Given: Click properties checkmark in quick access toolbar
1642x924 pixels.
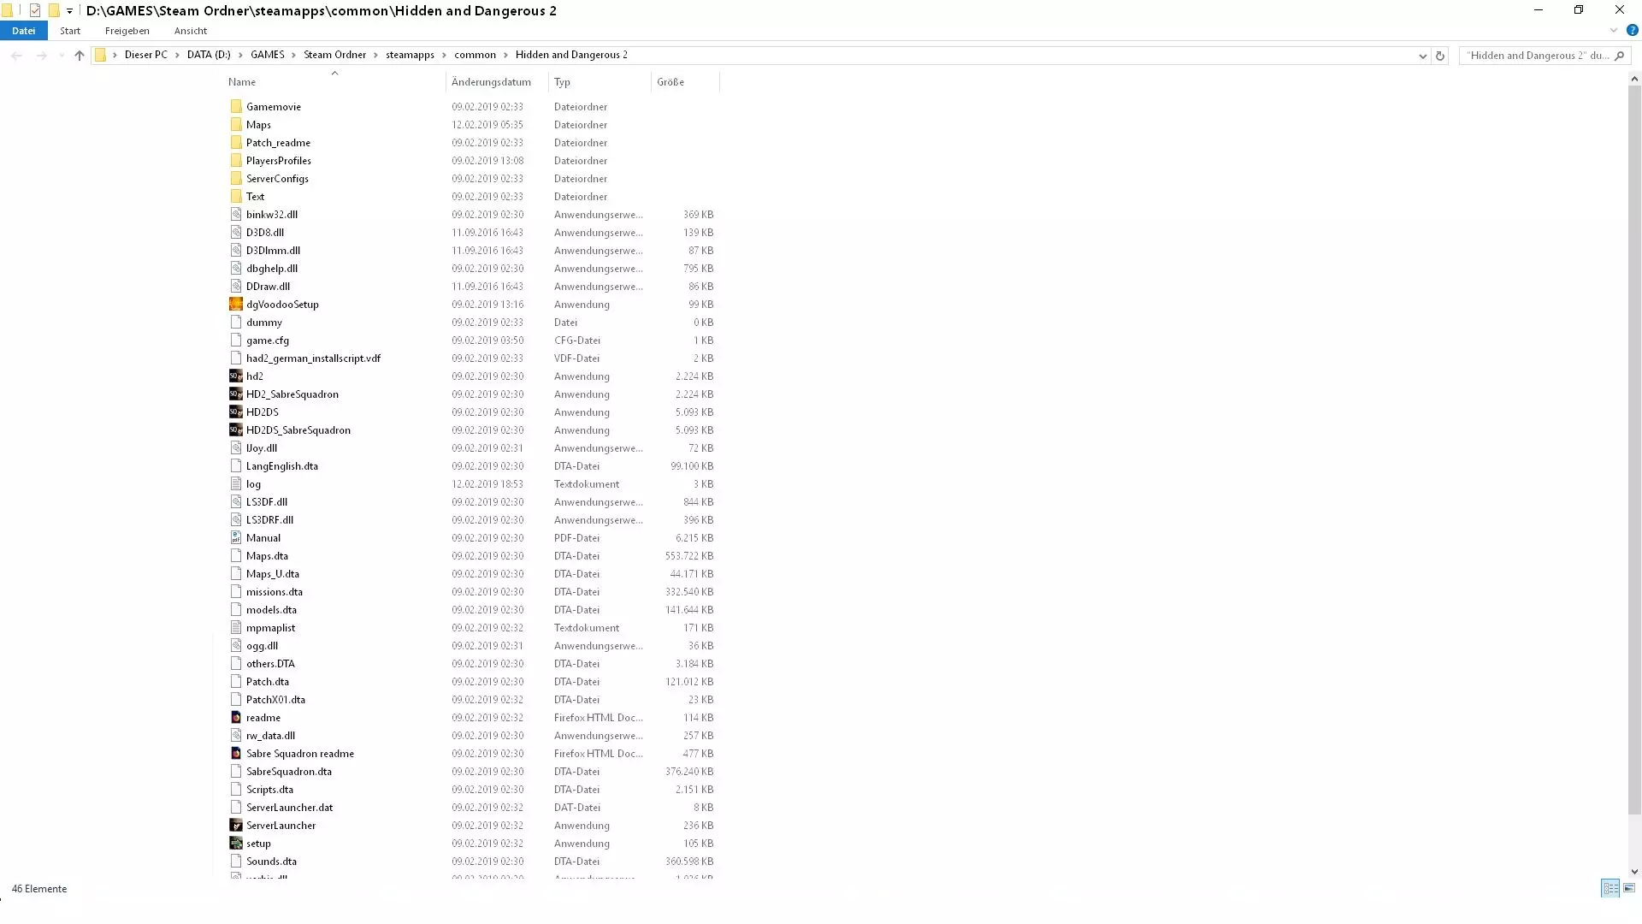Looking at the screenshot, I should 35,10.
